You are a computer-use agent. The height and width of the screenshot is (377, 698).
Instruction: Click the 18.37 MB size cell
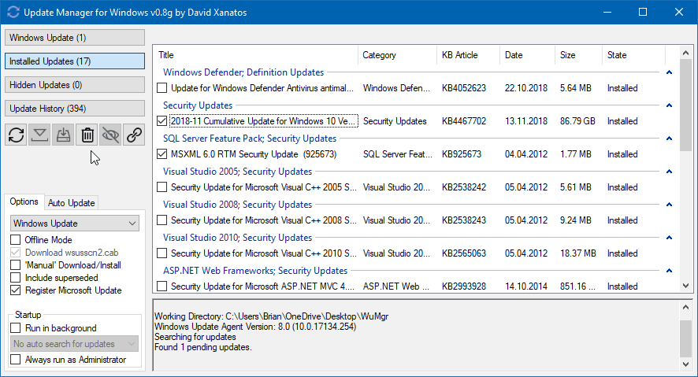(577, 253)
